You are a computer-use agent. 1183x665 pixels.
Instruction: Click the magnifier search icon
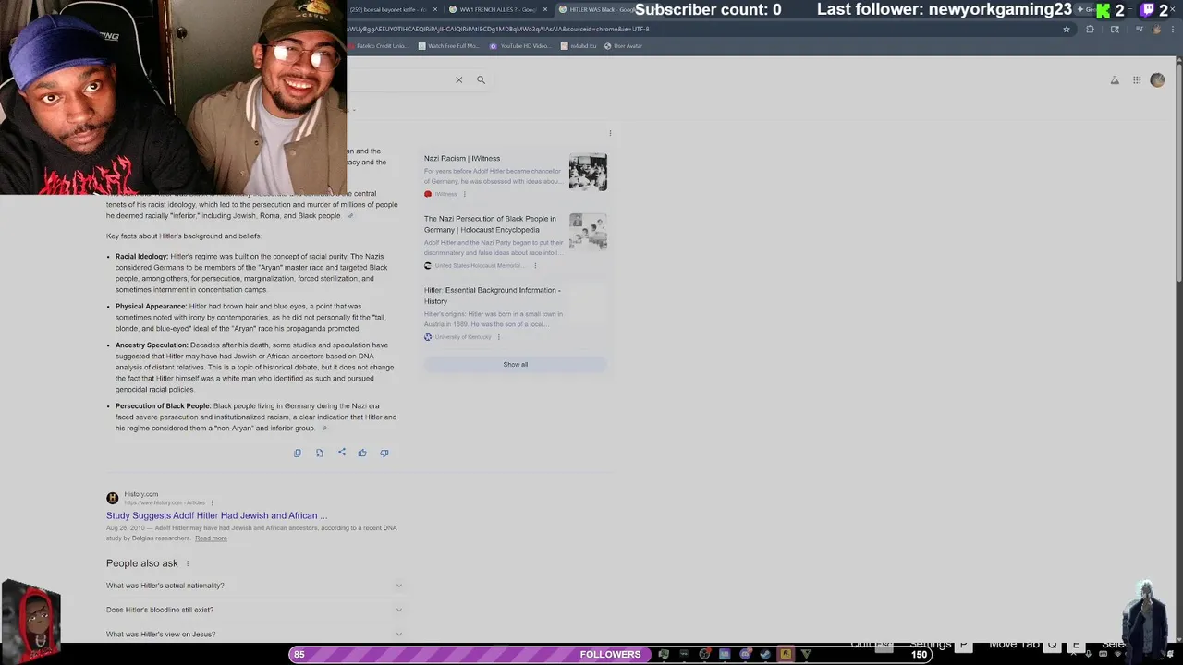[481, 80]
